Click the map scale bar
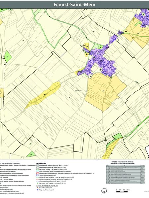This screenshot has height=198, width=149. tap(122, 192)
